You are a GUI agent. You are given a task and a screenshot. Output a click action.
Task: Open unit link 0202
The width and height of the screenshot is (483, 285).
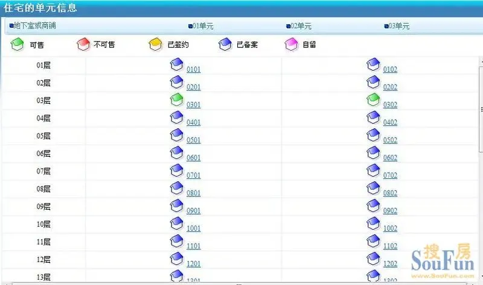coord(390,87)
